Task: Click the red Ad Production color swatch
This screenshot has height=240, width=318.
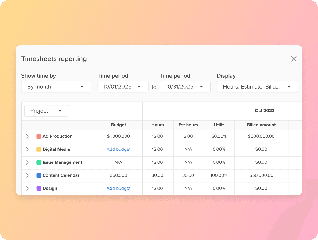Action: tap(39, 136)
